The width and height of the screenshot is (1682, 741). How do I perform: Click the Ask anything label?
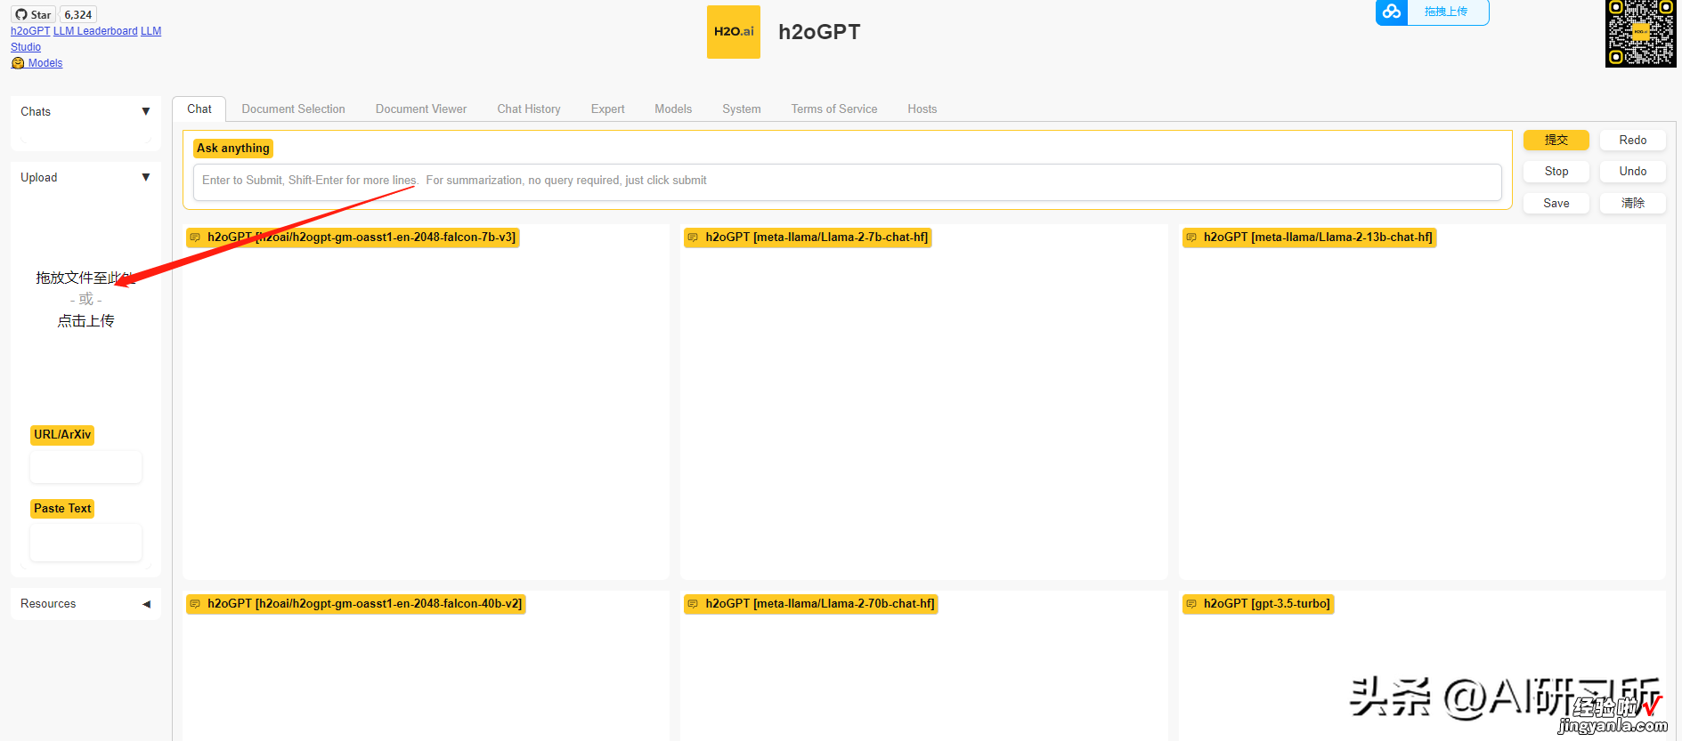tap(233, 149)
